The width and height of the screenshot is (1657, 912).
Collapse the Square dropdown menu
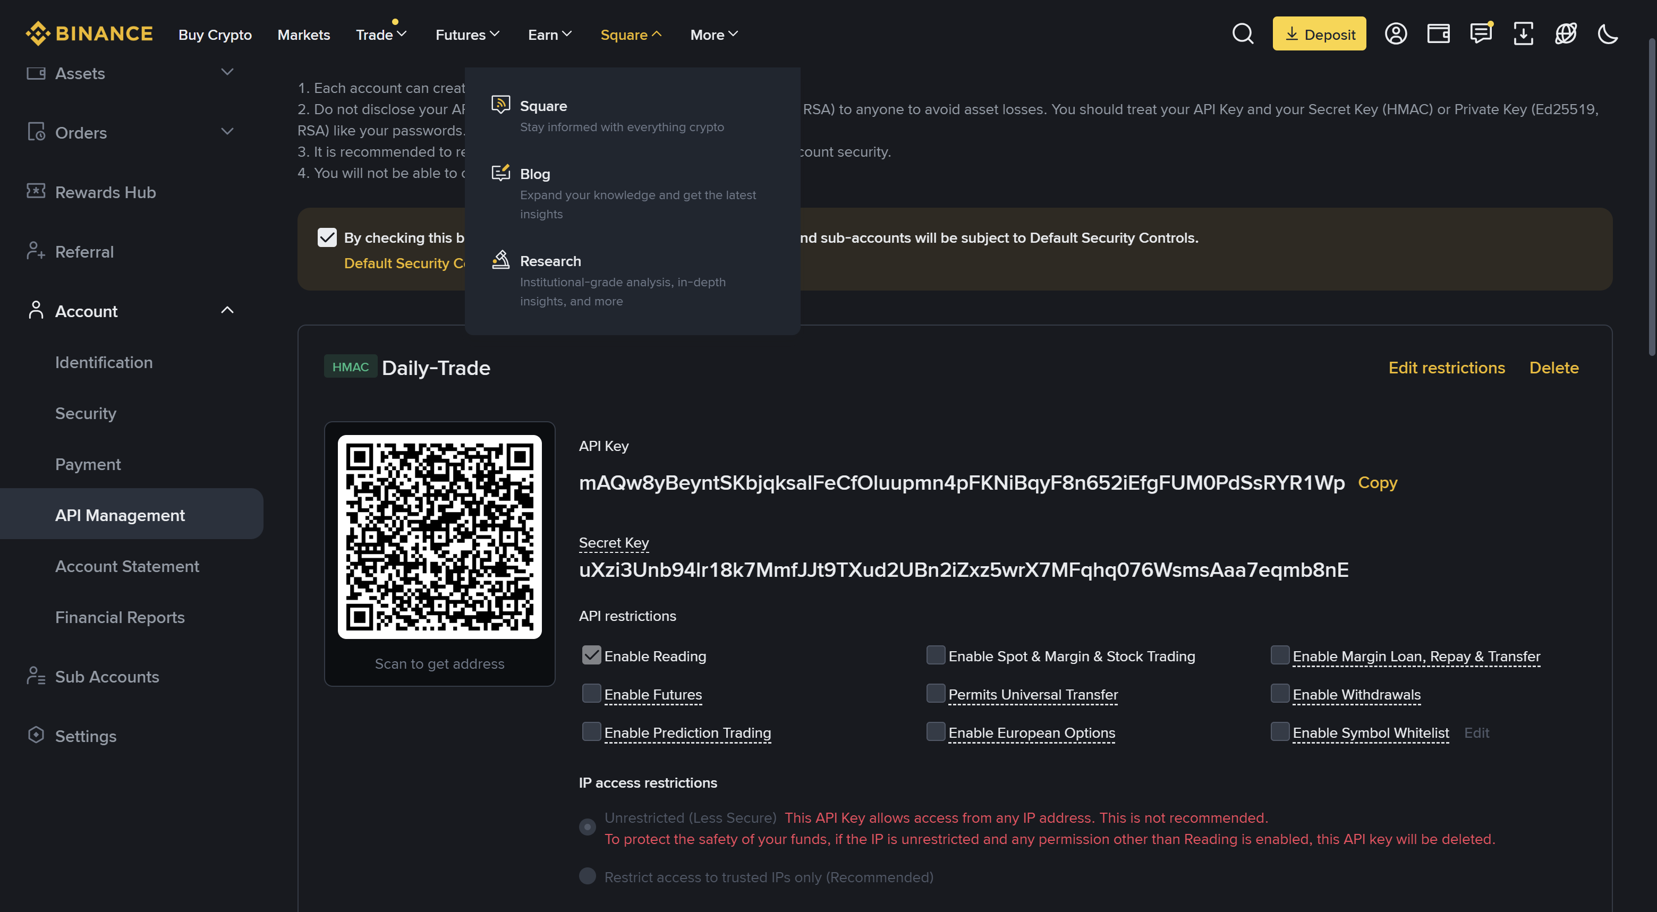coord(631,34)
